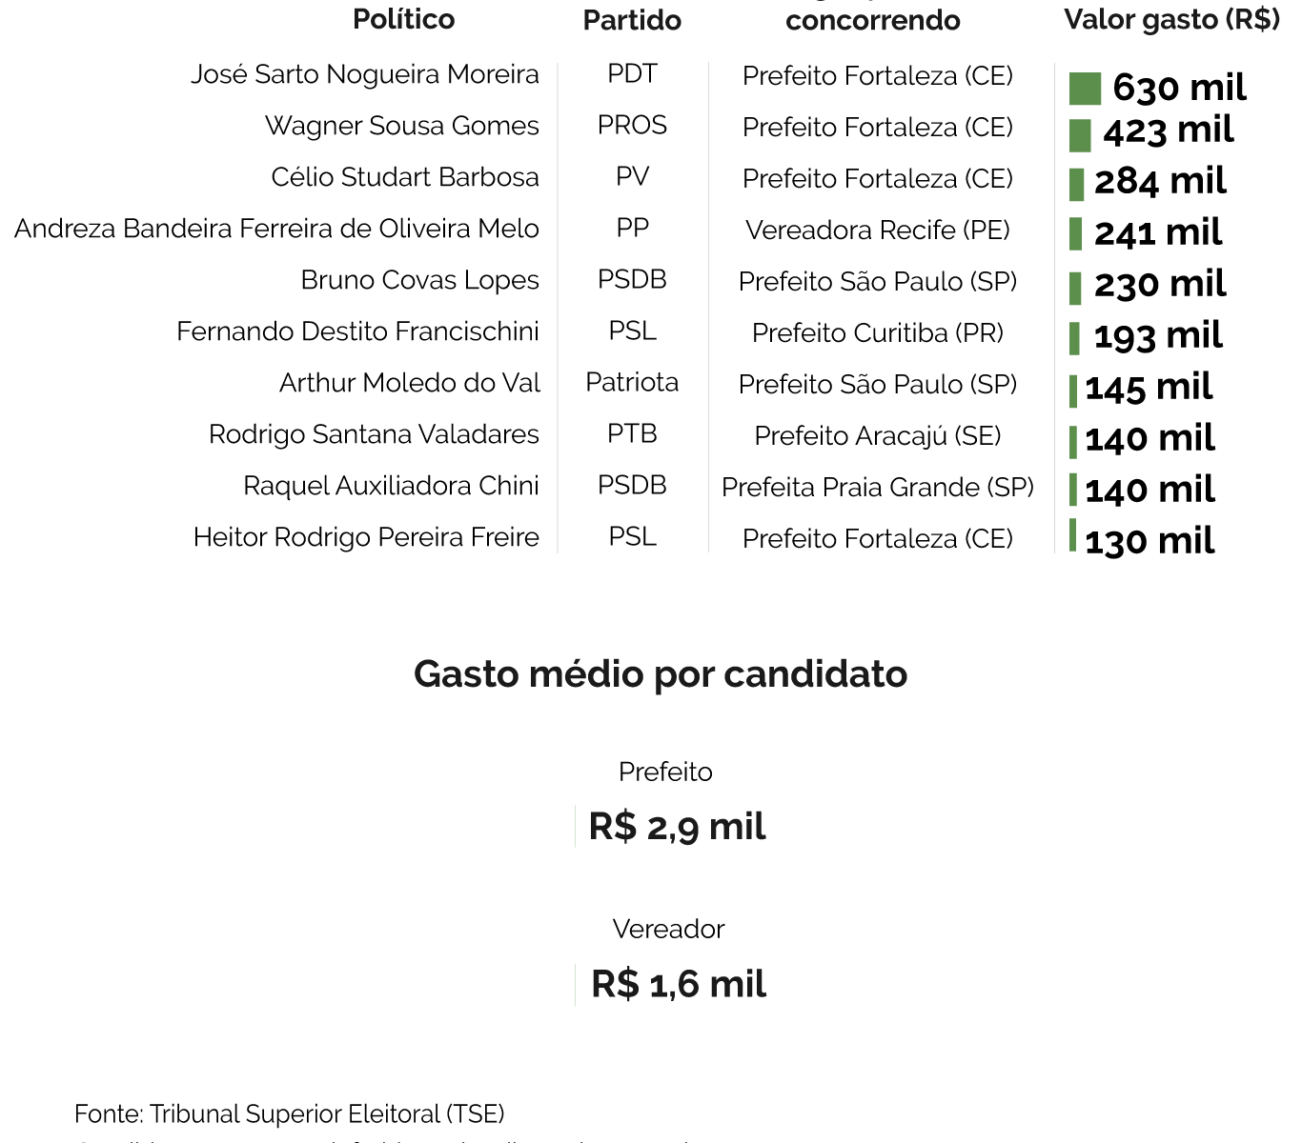Image resolution: width=1302 pixels, height=1143 pixels.
Task: Click the Patriota party label
Action: coord(632,383)
